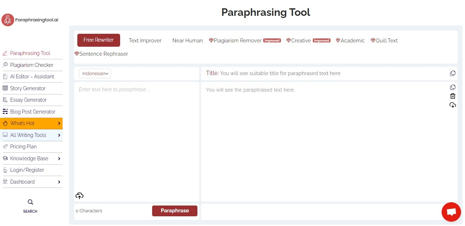465x226 pixels.
Task: Click the diamond icon before Quill Text
Action: pos(373,40)
